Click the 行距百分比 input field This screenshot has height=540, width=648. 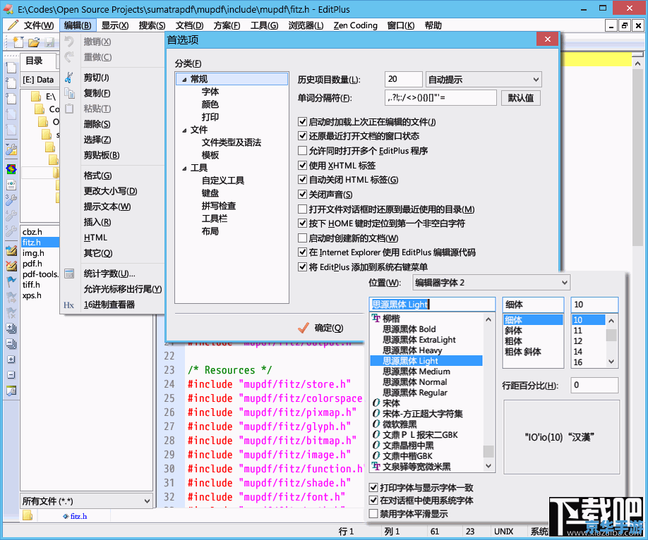pyautogui.click(x=594, y=385)
